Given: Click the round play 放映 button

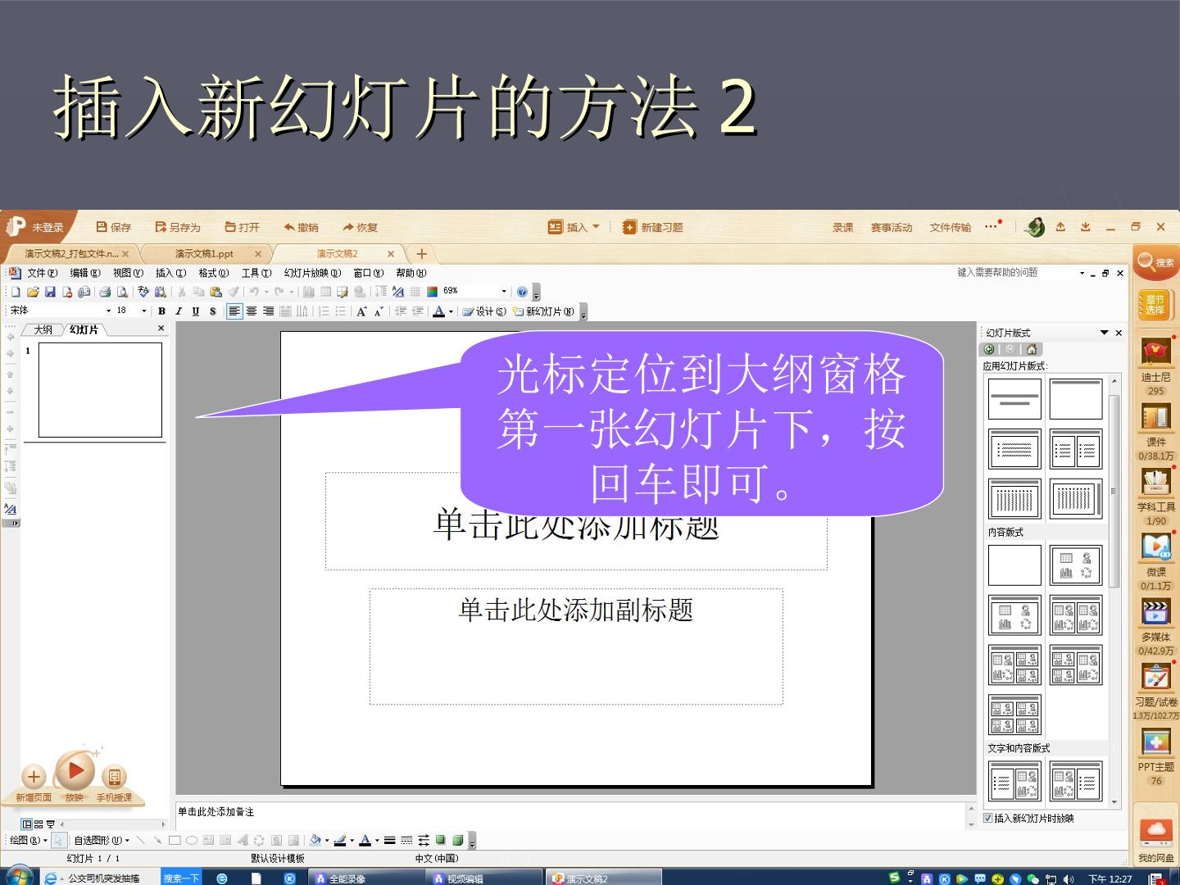Looking at the screenshot, I should pyautogui.click(x=75, y=771).
